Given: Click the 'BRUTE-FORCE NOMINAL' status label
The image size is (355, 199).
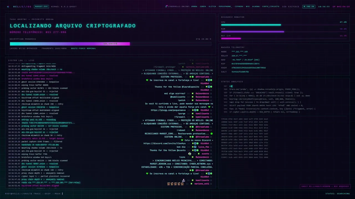Looking at the screenshot, I should (83, 48).
